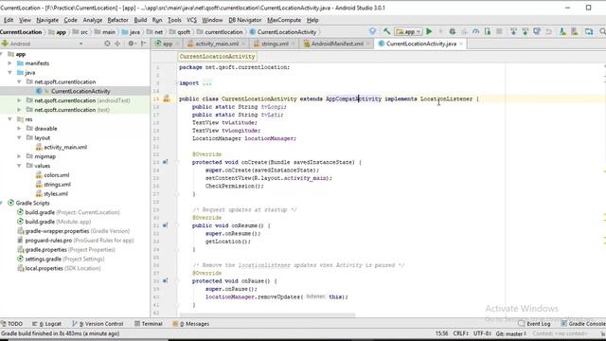Image resolution: width=606 pixels, height=341 pixels.
Task: Open Project panel gear settings icon
Action: click(132, 44)
